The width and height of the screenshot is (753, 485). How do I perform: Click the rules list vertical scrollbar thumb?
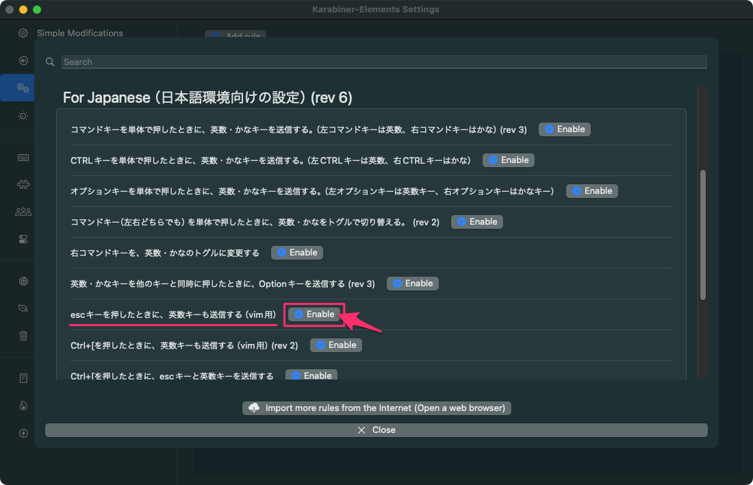pos(702,234)
